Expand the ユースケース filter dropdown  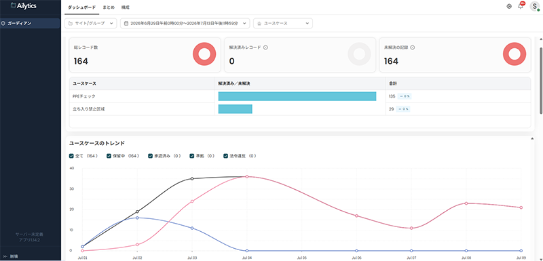(283, 23)
